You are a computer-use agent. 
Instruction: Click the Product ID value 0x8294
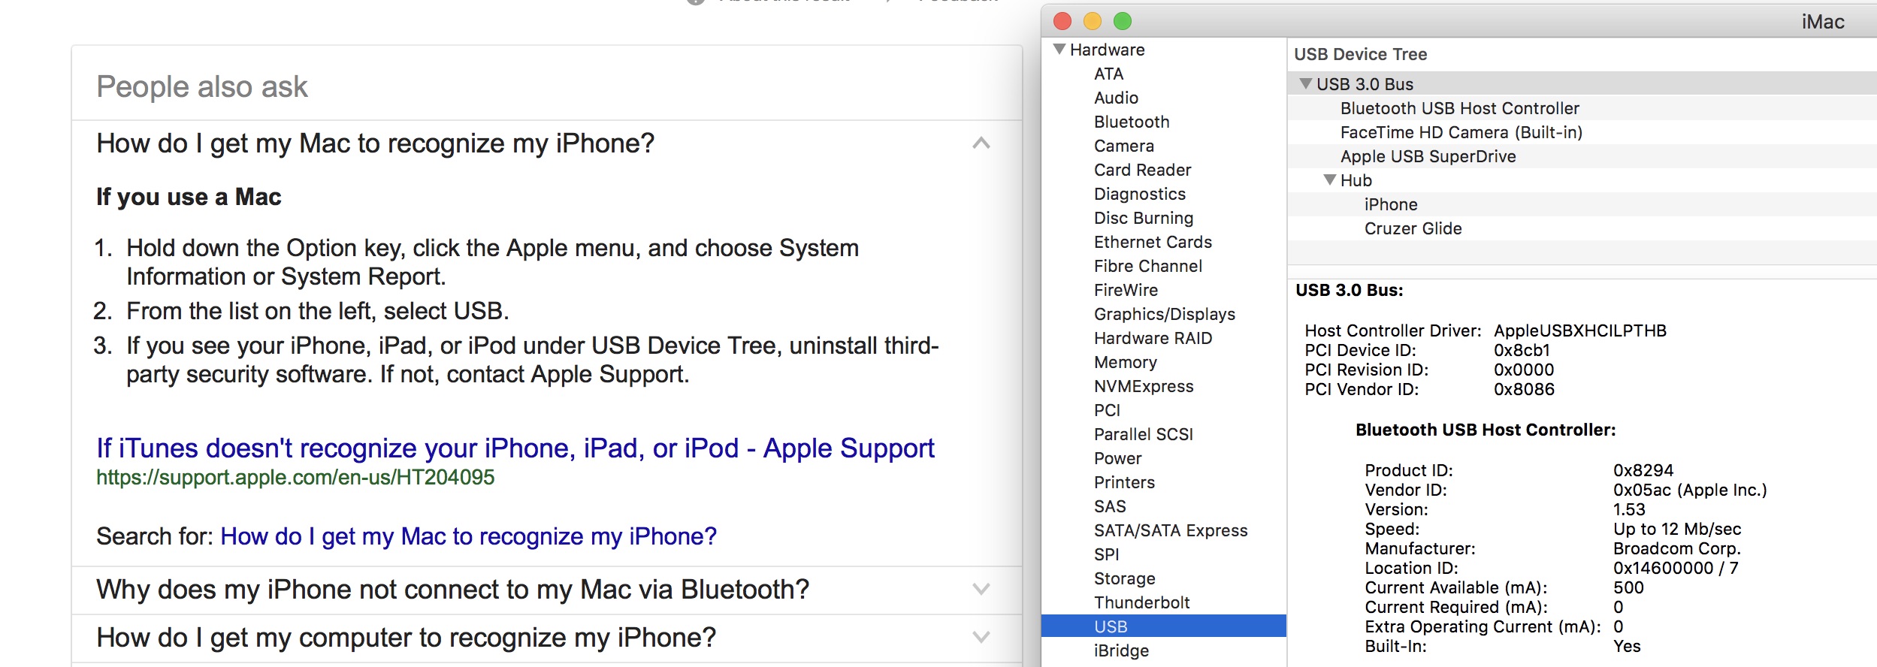(x=1643, y=470)
